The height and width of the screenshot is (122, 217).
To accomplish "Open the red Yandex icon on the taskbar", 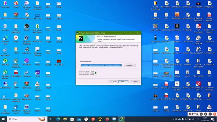I will tap(93, 119).
